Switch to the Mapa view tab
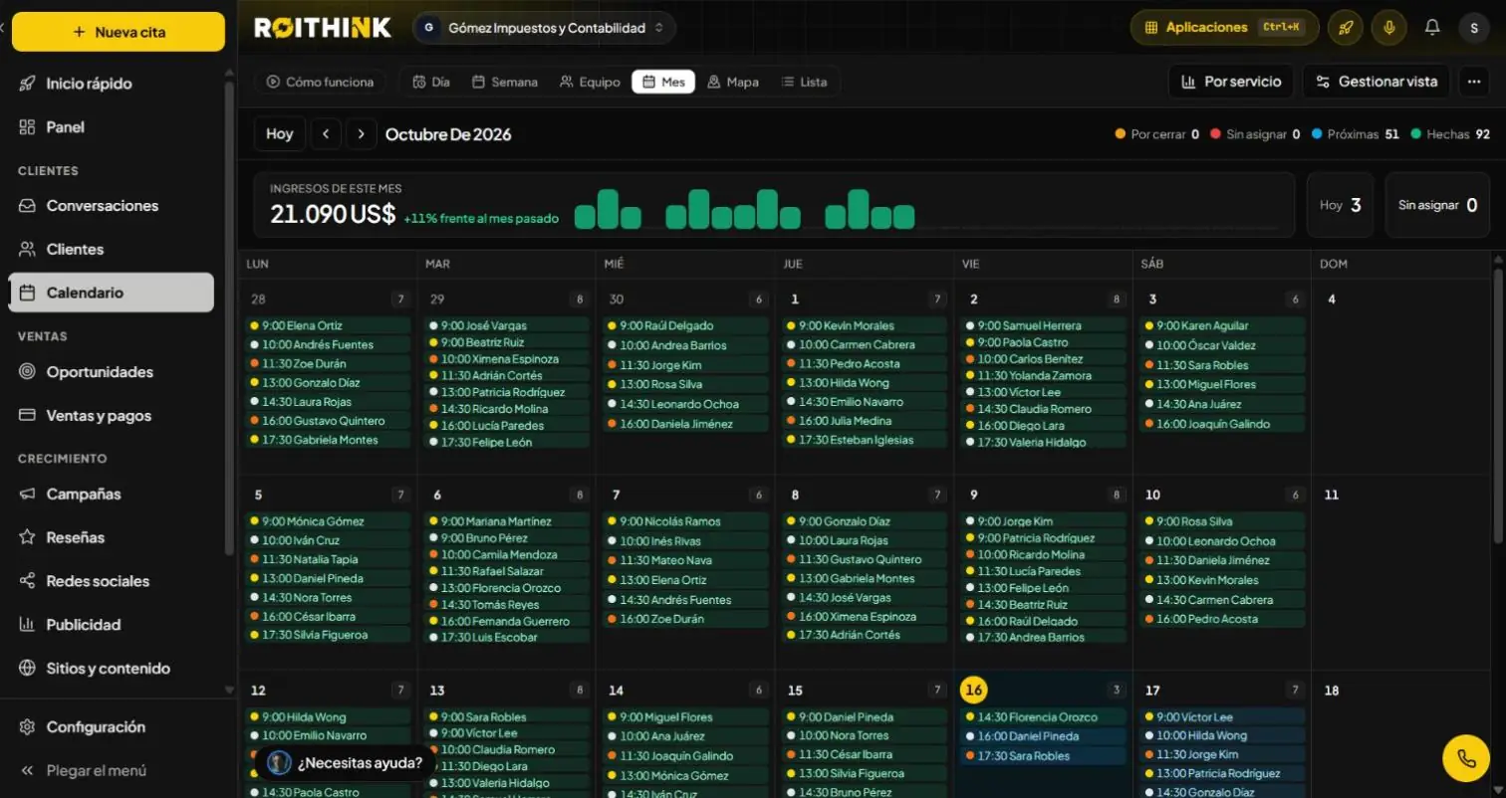The image size is (1506, 798). (x=732, y=82)
